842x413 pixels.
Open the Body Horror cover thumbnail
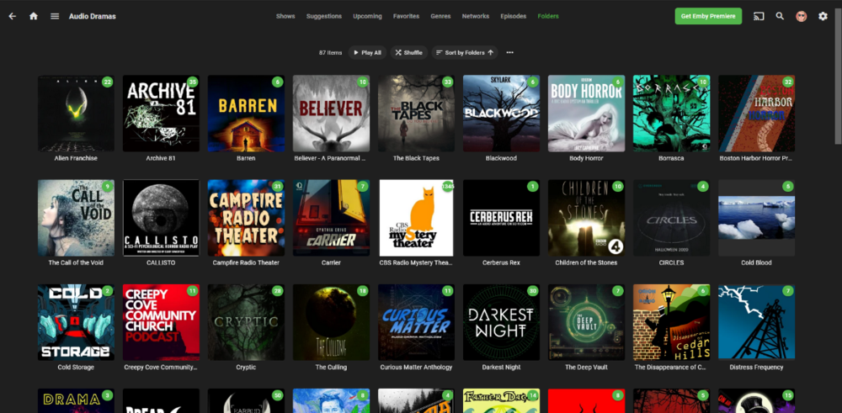tap(586, 114)
